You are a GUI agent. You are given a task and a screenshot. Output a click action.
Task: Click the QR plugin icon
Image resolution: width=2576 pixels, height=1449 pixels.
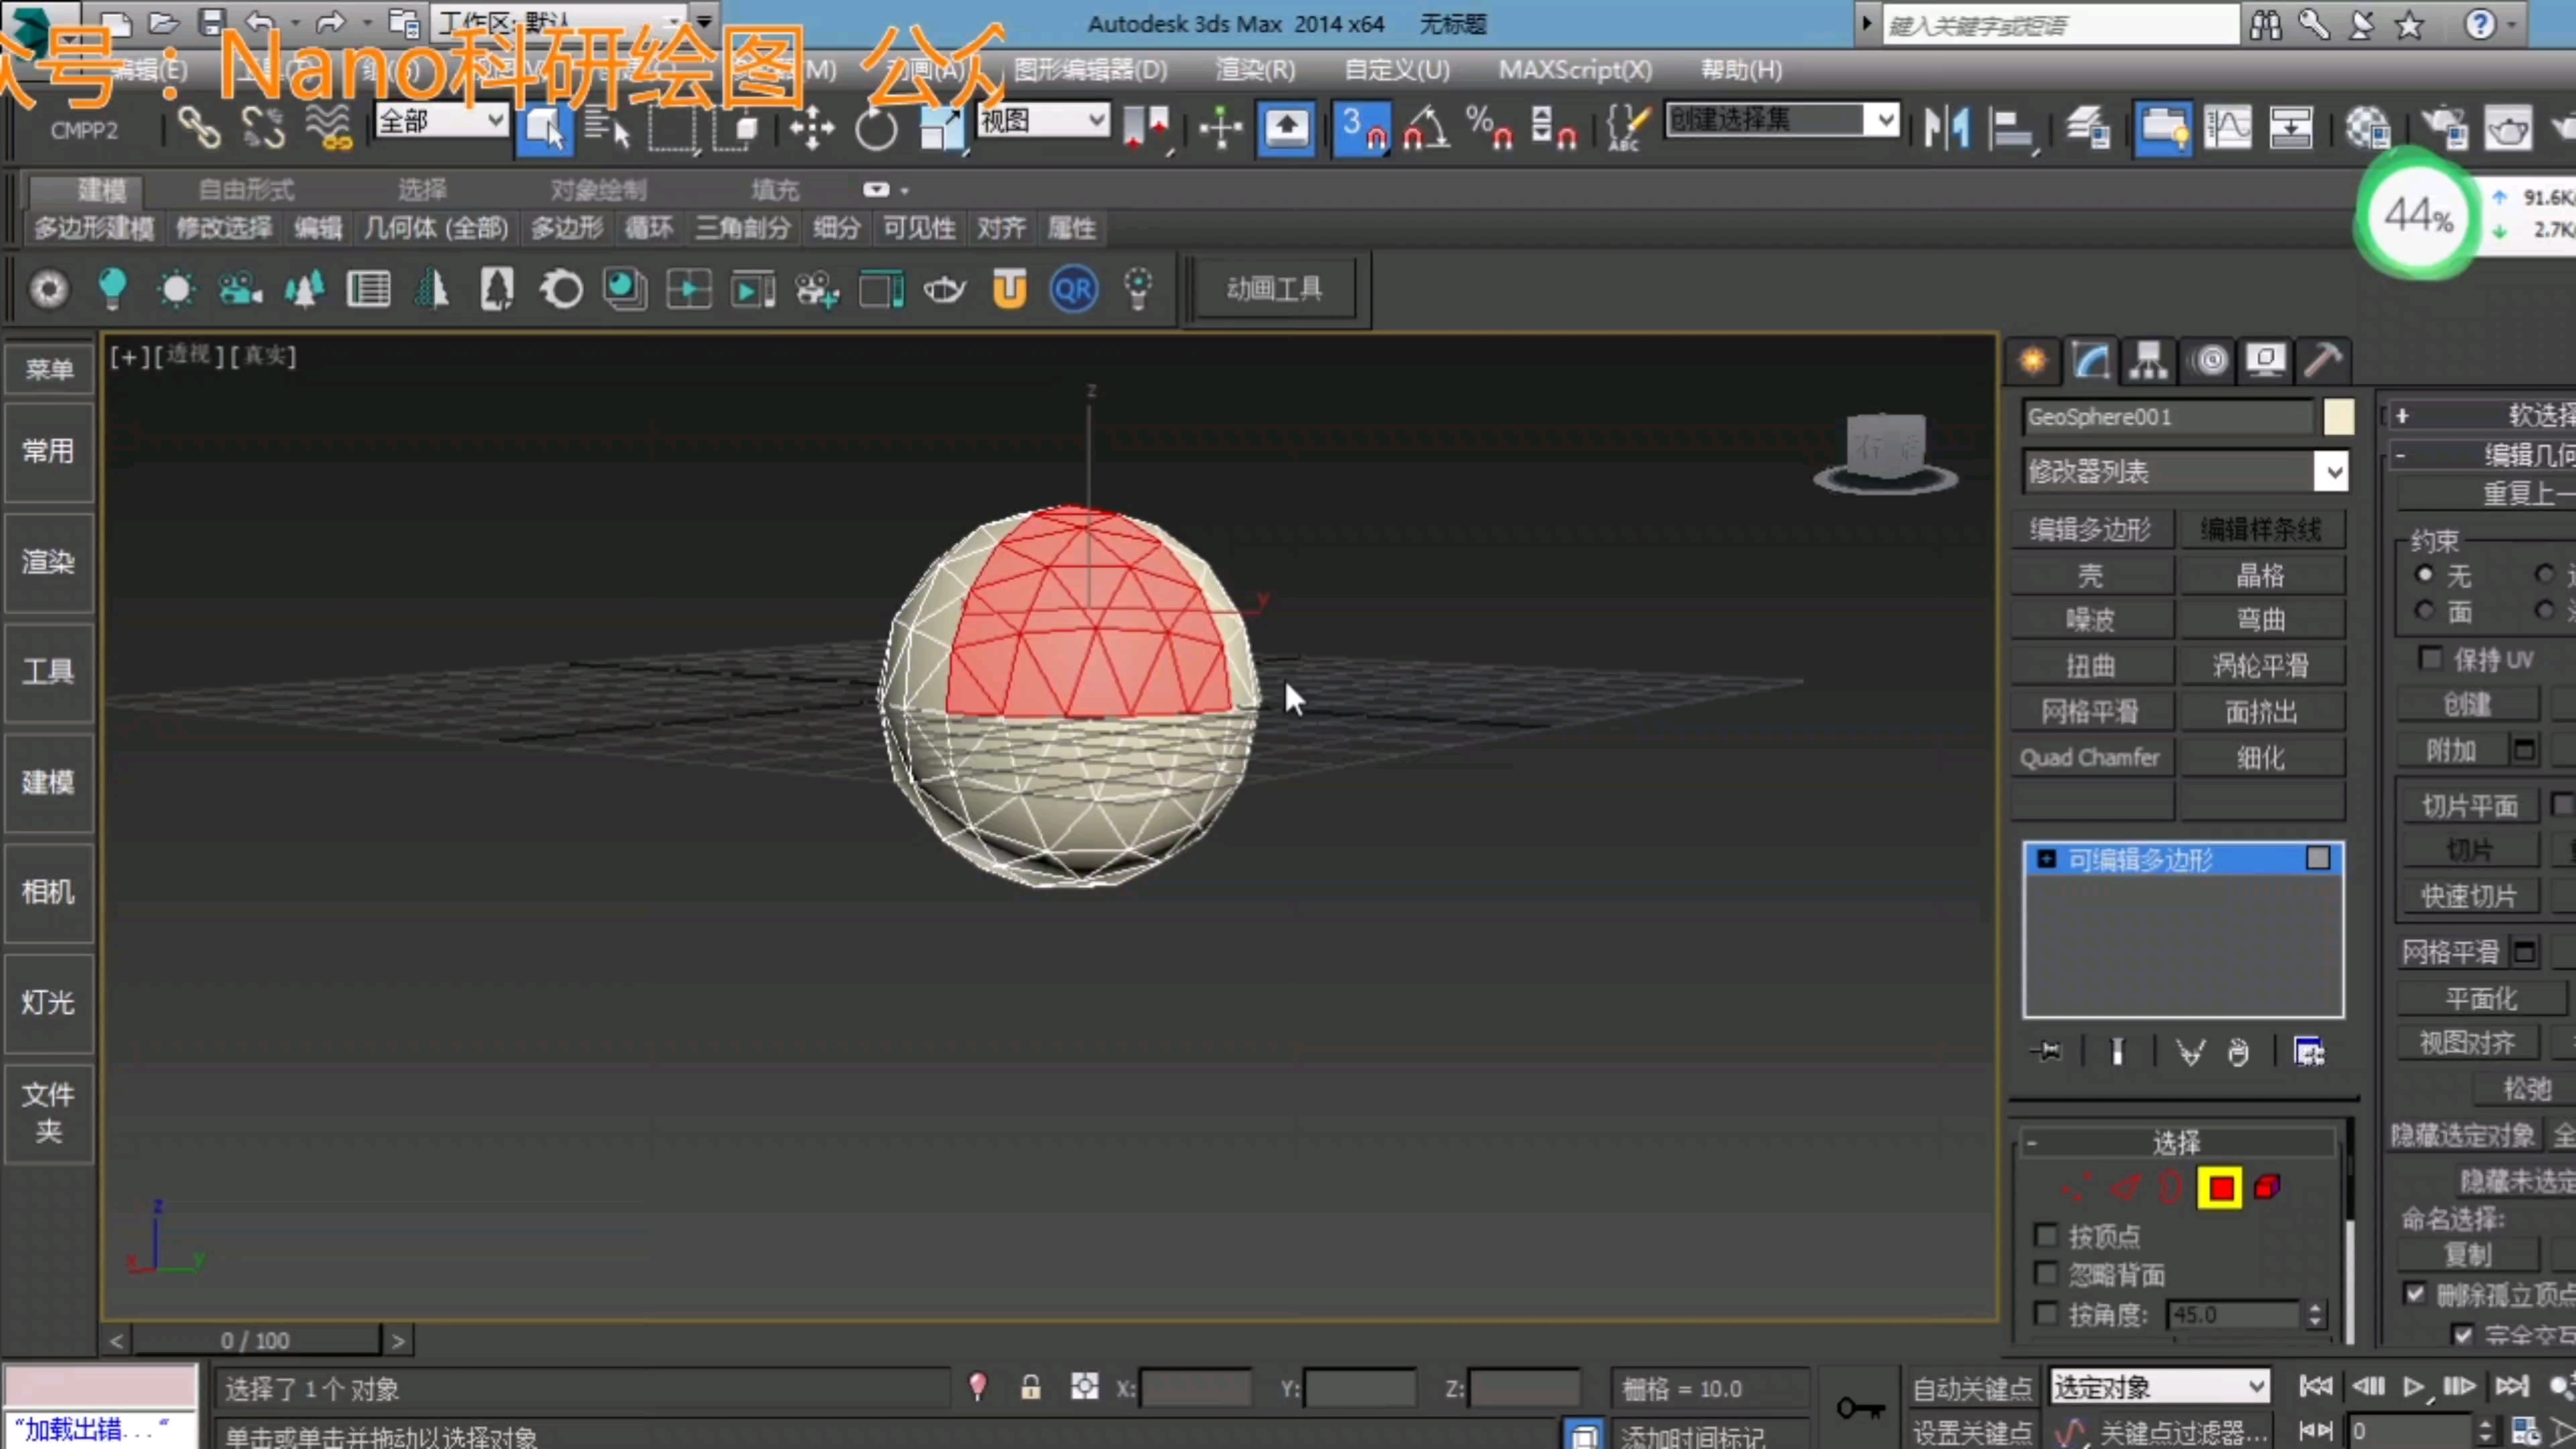(1074, 290)
